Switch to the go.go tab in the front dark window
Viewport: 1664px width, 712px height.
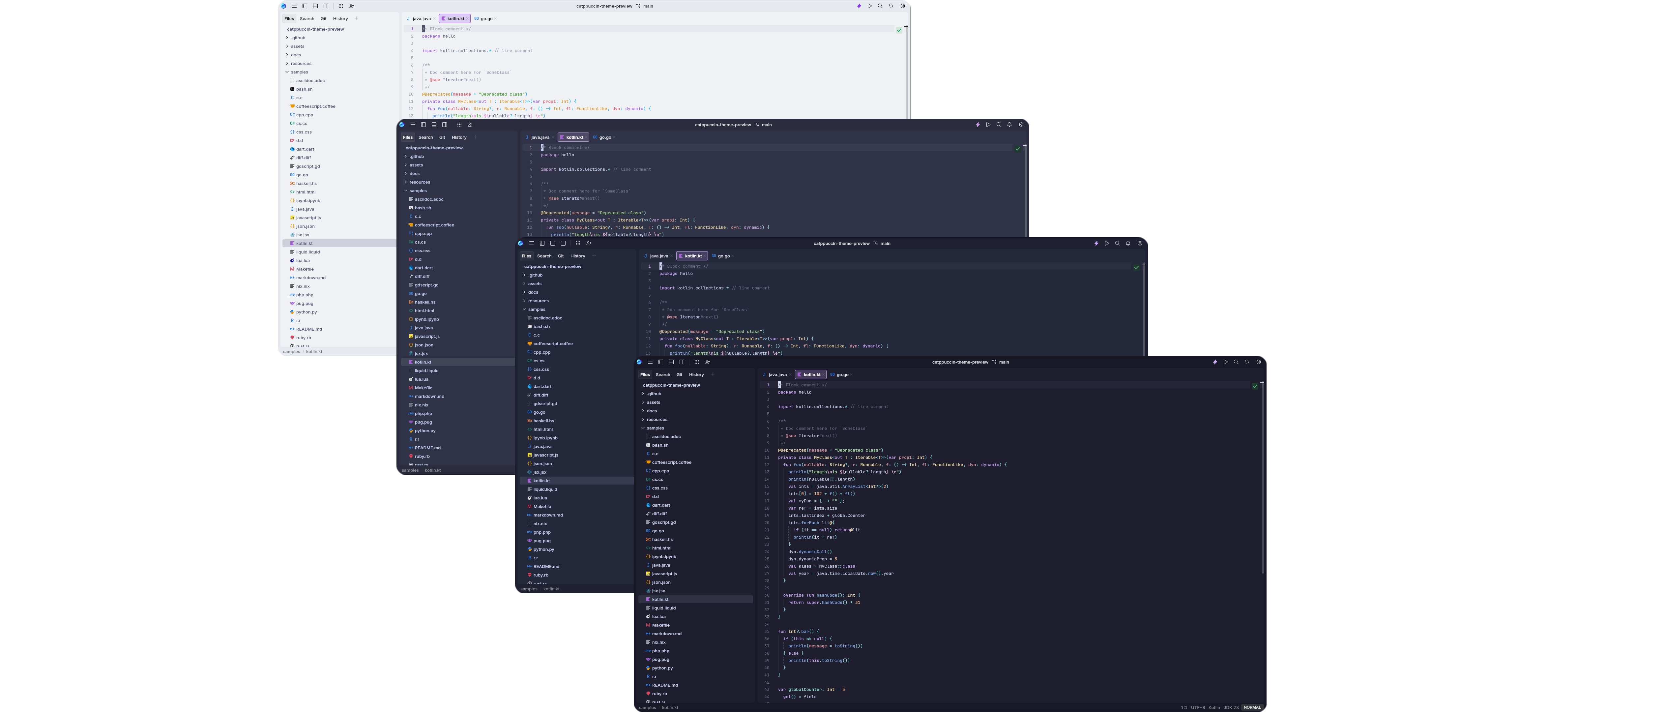[842, 375]
